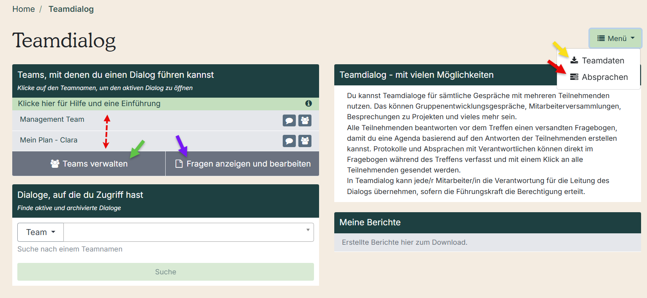
Task: Select Absprachen from the menu
Action: (598, 77)
